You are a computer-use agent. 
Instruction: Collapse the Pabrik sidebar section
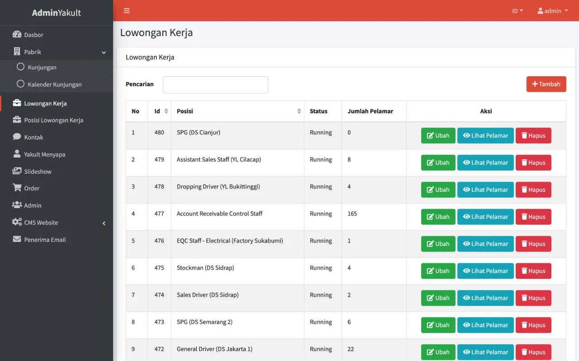click(x=104, y=52)
